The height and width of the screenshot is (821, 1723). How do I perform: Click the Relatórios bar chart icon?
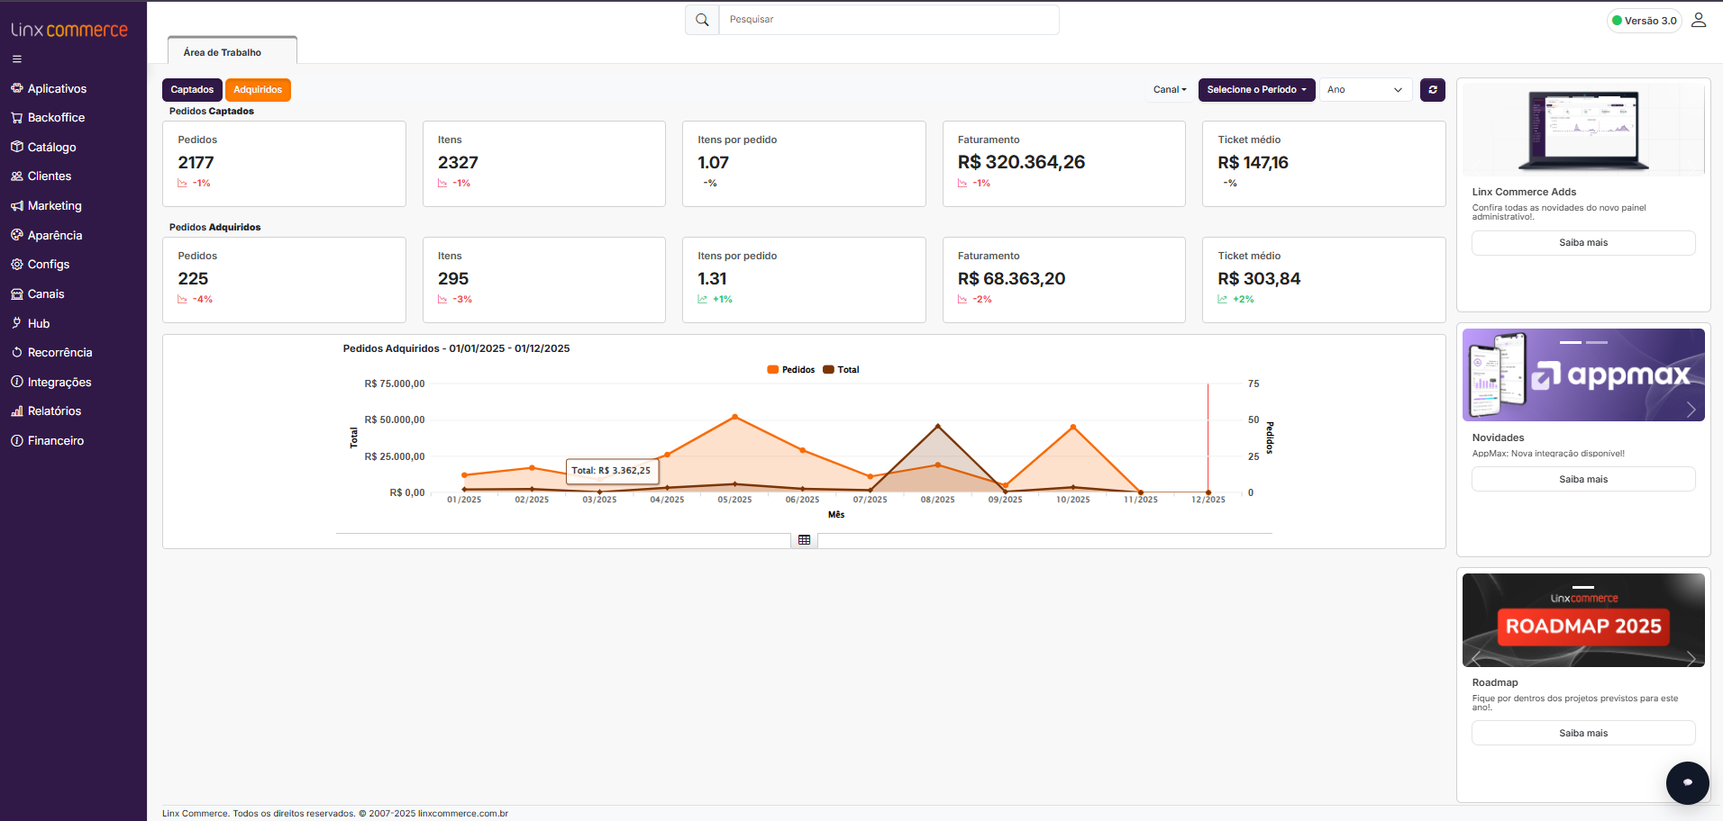point(17,411)
